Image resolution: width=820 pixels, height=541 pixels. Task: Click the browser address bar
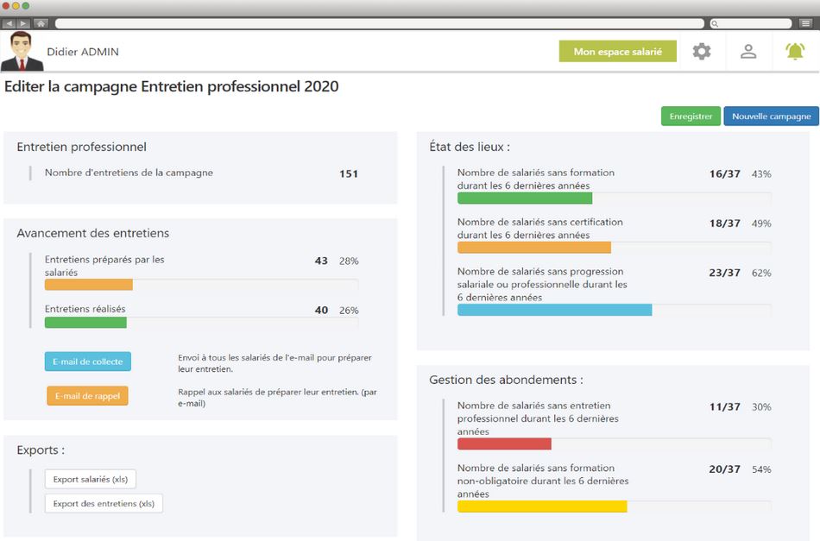tap(380, 23)
